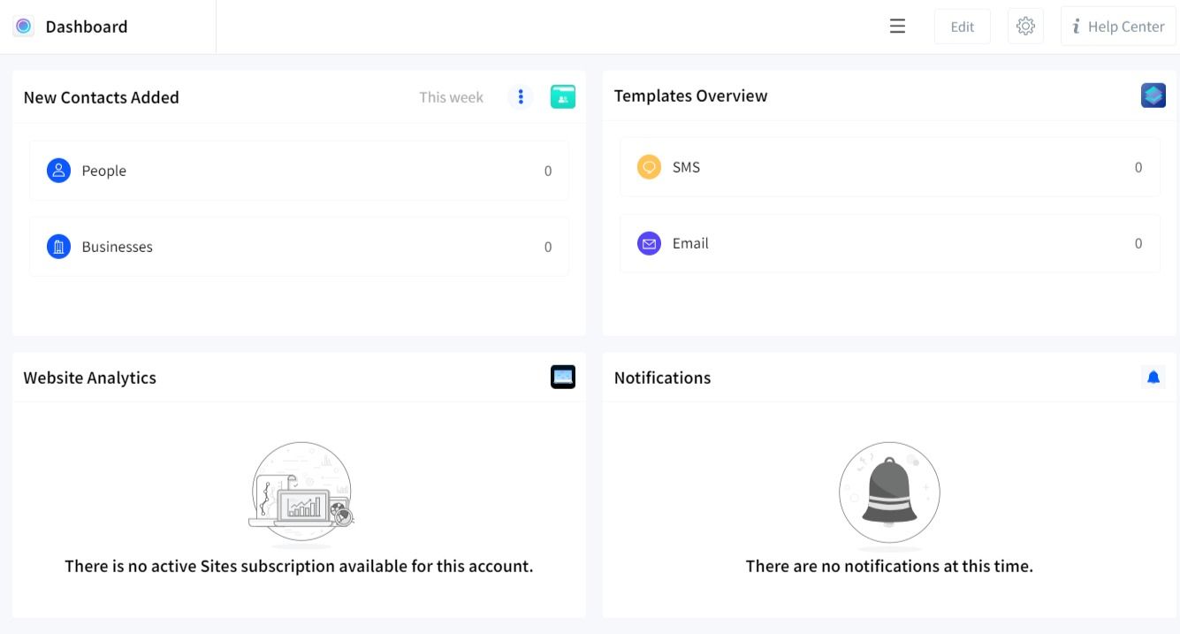Click the Dashboard title
The width and height of the screenshot is (1180, 634).
[87, 27]
